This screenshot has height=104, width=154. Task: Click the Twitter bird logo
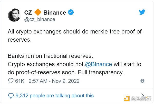142,12
